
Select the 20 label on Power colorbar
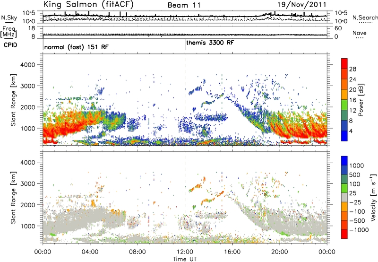[x=352, y=90]
